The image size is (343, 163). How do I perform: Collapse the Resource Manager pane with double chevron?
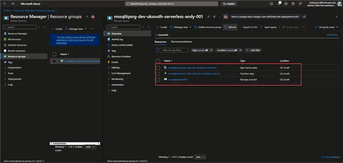coord(87,17)
